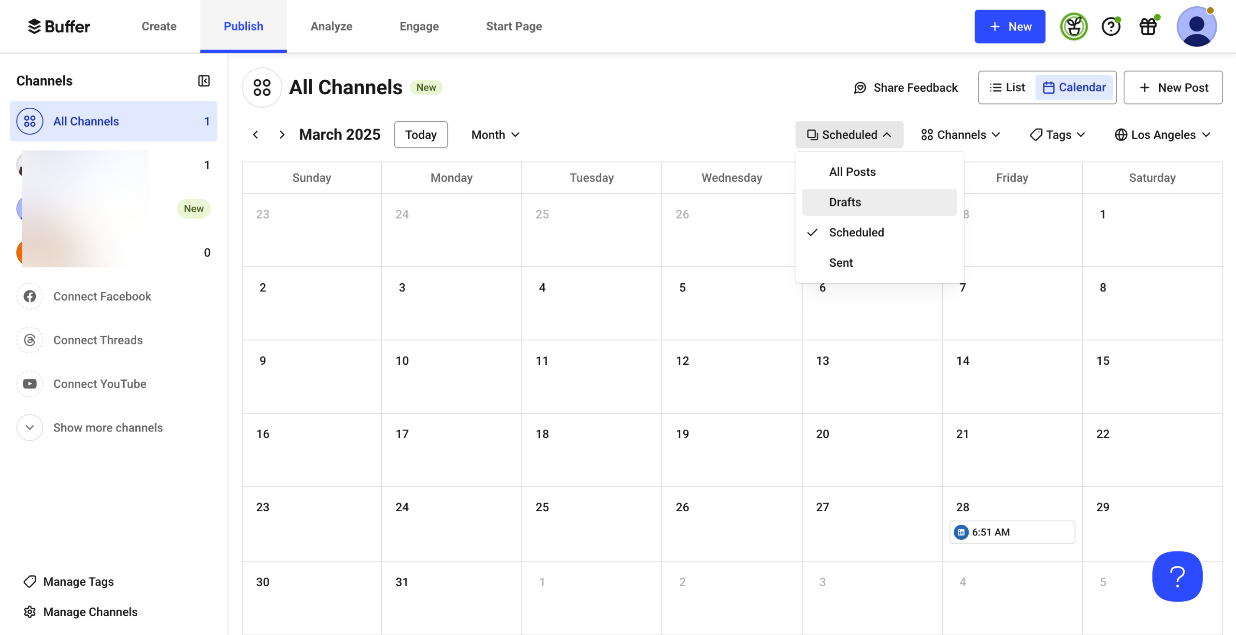Advance to next month arrow
1236x635 pixels.
tap(282, 134)
